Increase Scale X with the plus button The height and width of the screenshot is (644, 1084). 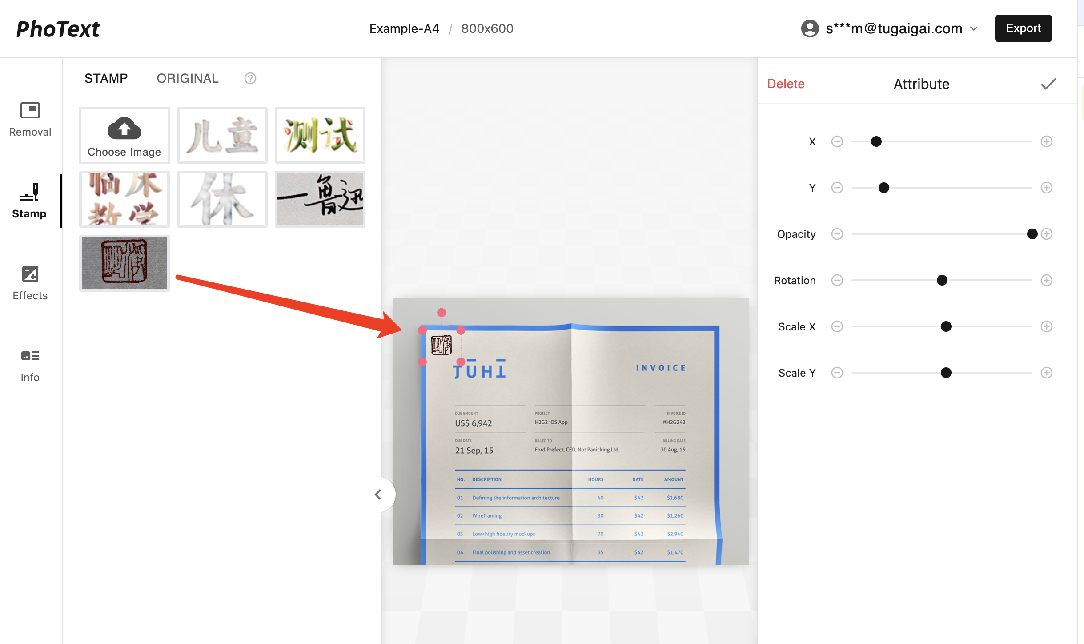[x=1047, y=326]
